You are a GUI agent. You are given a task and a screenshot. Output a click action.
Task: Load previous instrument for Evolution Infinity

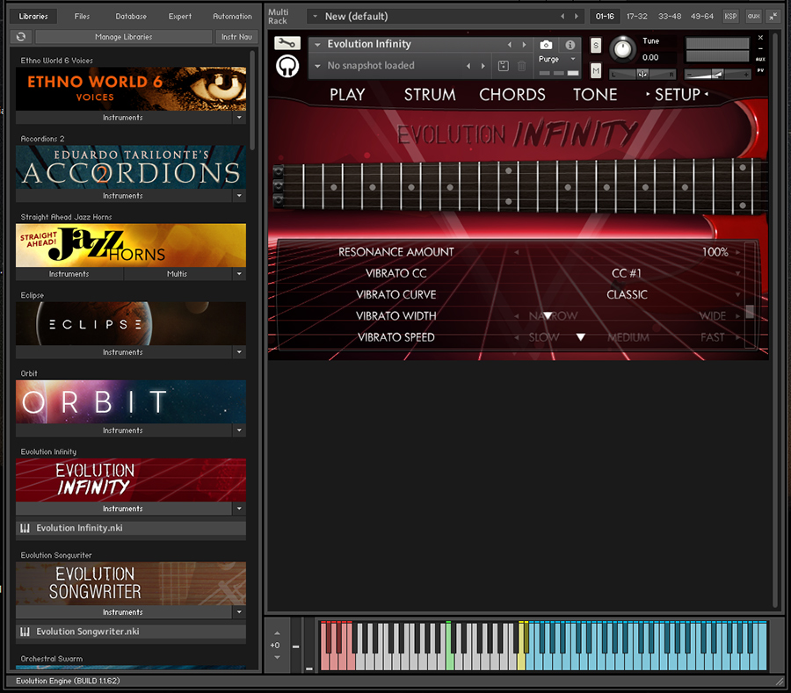click(x=510, y=45)
